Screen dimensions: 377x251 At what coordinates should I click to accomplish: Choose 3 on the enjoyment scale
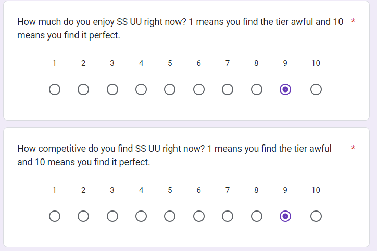click(x=112, y=89)
